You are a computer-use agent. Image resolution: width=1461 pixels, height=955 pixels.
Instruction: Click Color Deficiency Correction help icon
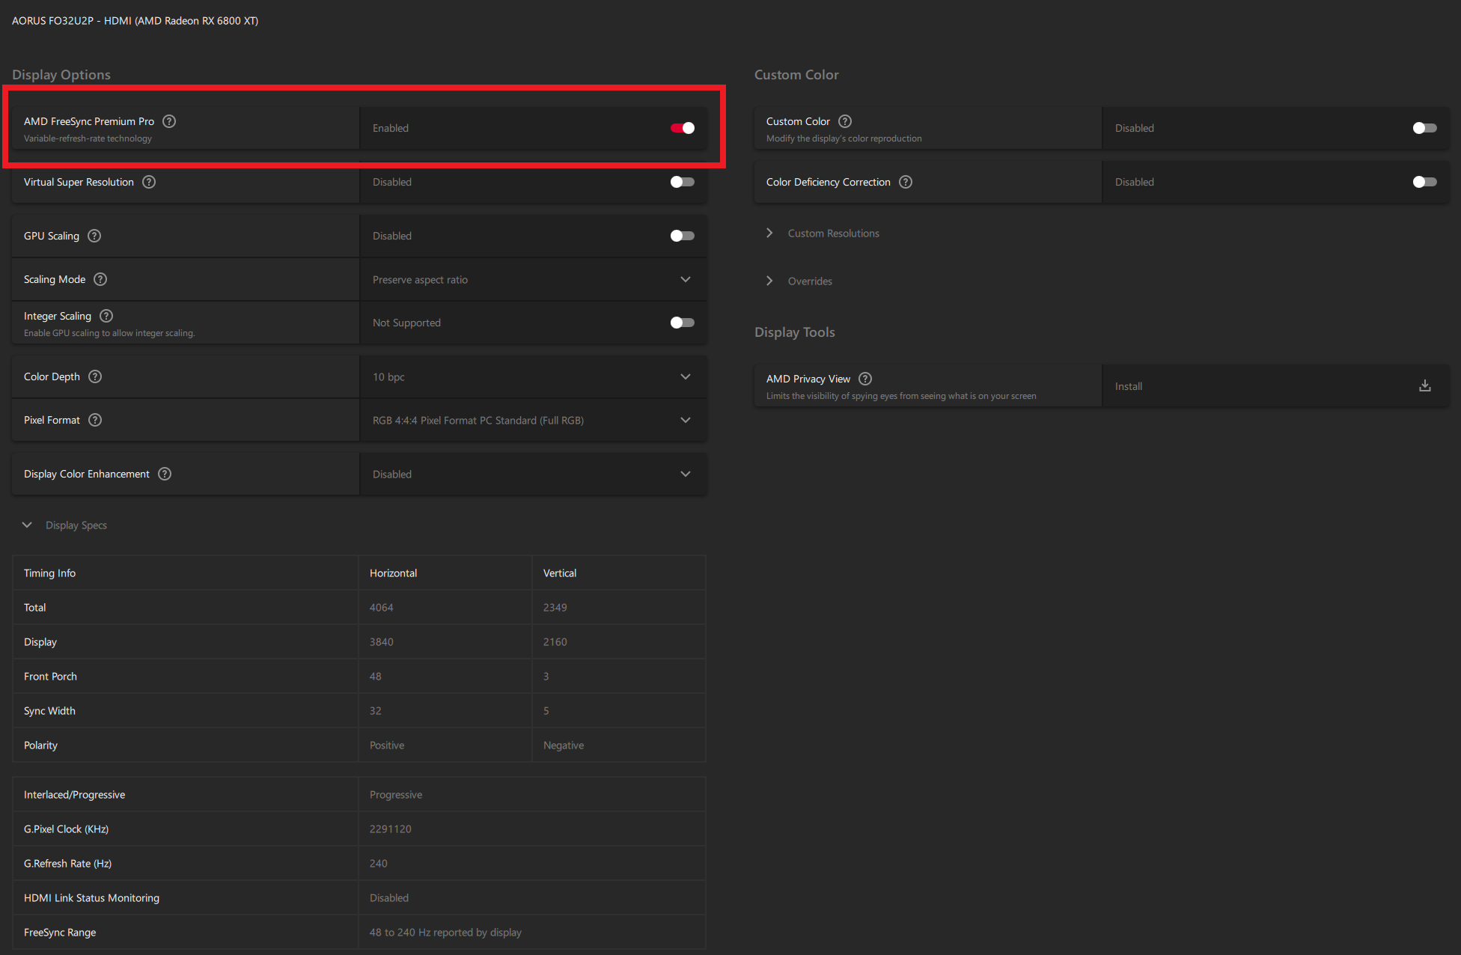tap(906, 182)
